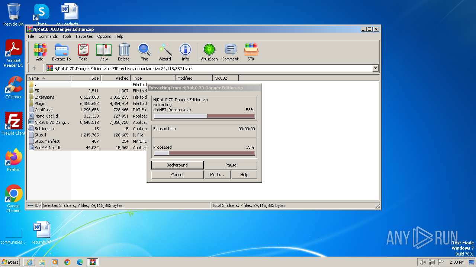Open Microsoft Edge from the taskbar
Viewport: 476px width, 267px height.
tap(80, 262)
